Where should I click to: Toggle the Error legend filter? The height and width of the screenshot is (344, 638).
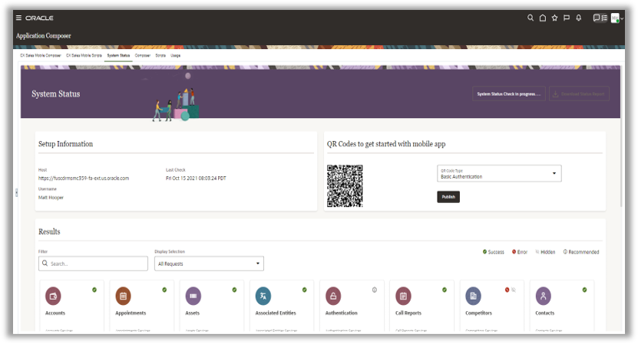point(520,252)
